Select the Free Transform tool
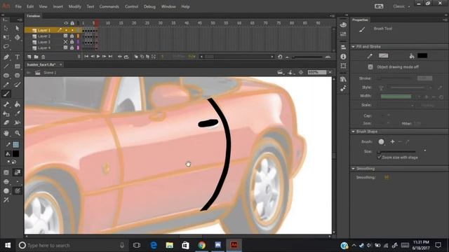This screenshot has width=449, height=252. click(x=6, y=37)
